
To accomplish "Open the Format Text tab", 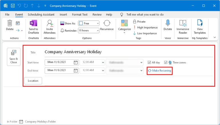I will [x=80, y=14].
